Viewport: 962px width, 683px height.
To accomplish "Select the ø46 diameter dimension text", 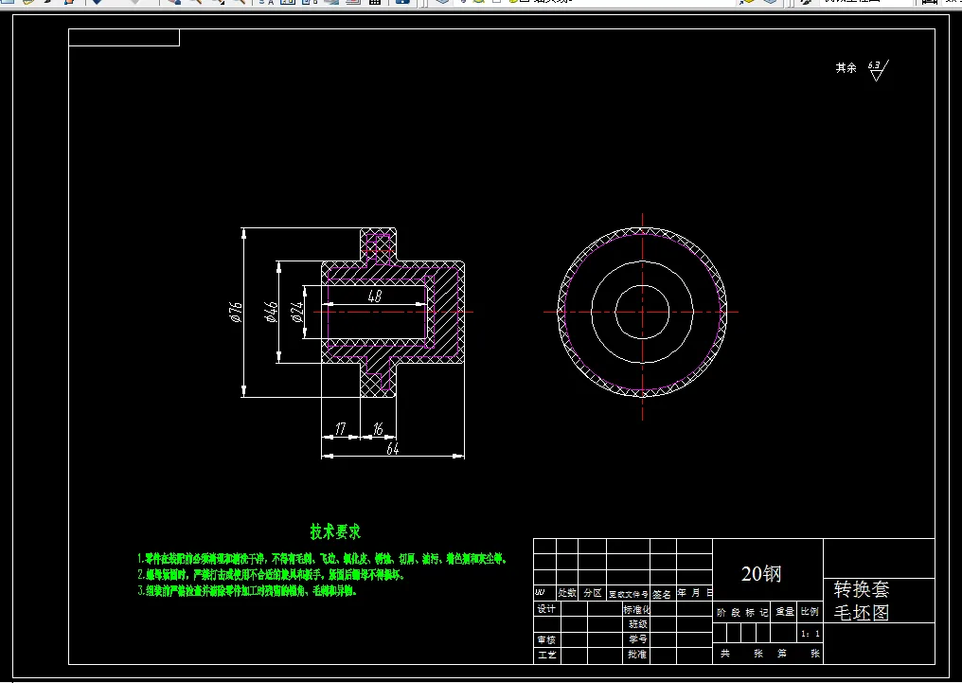I will (271, 312).
